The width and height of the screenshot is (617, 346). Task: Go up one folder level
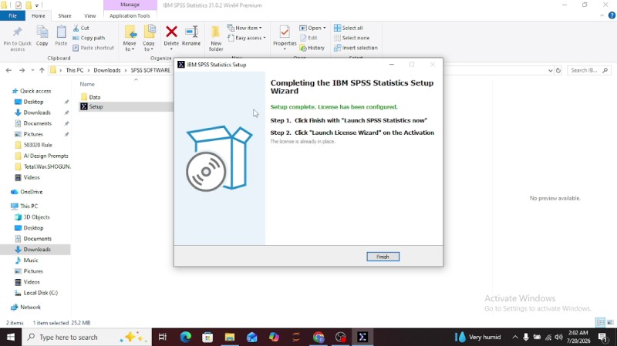(42, 70)
